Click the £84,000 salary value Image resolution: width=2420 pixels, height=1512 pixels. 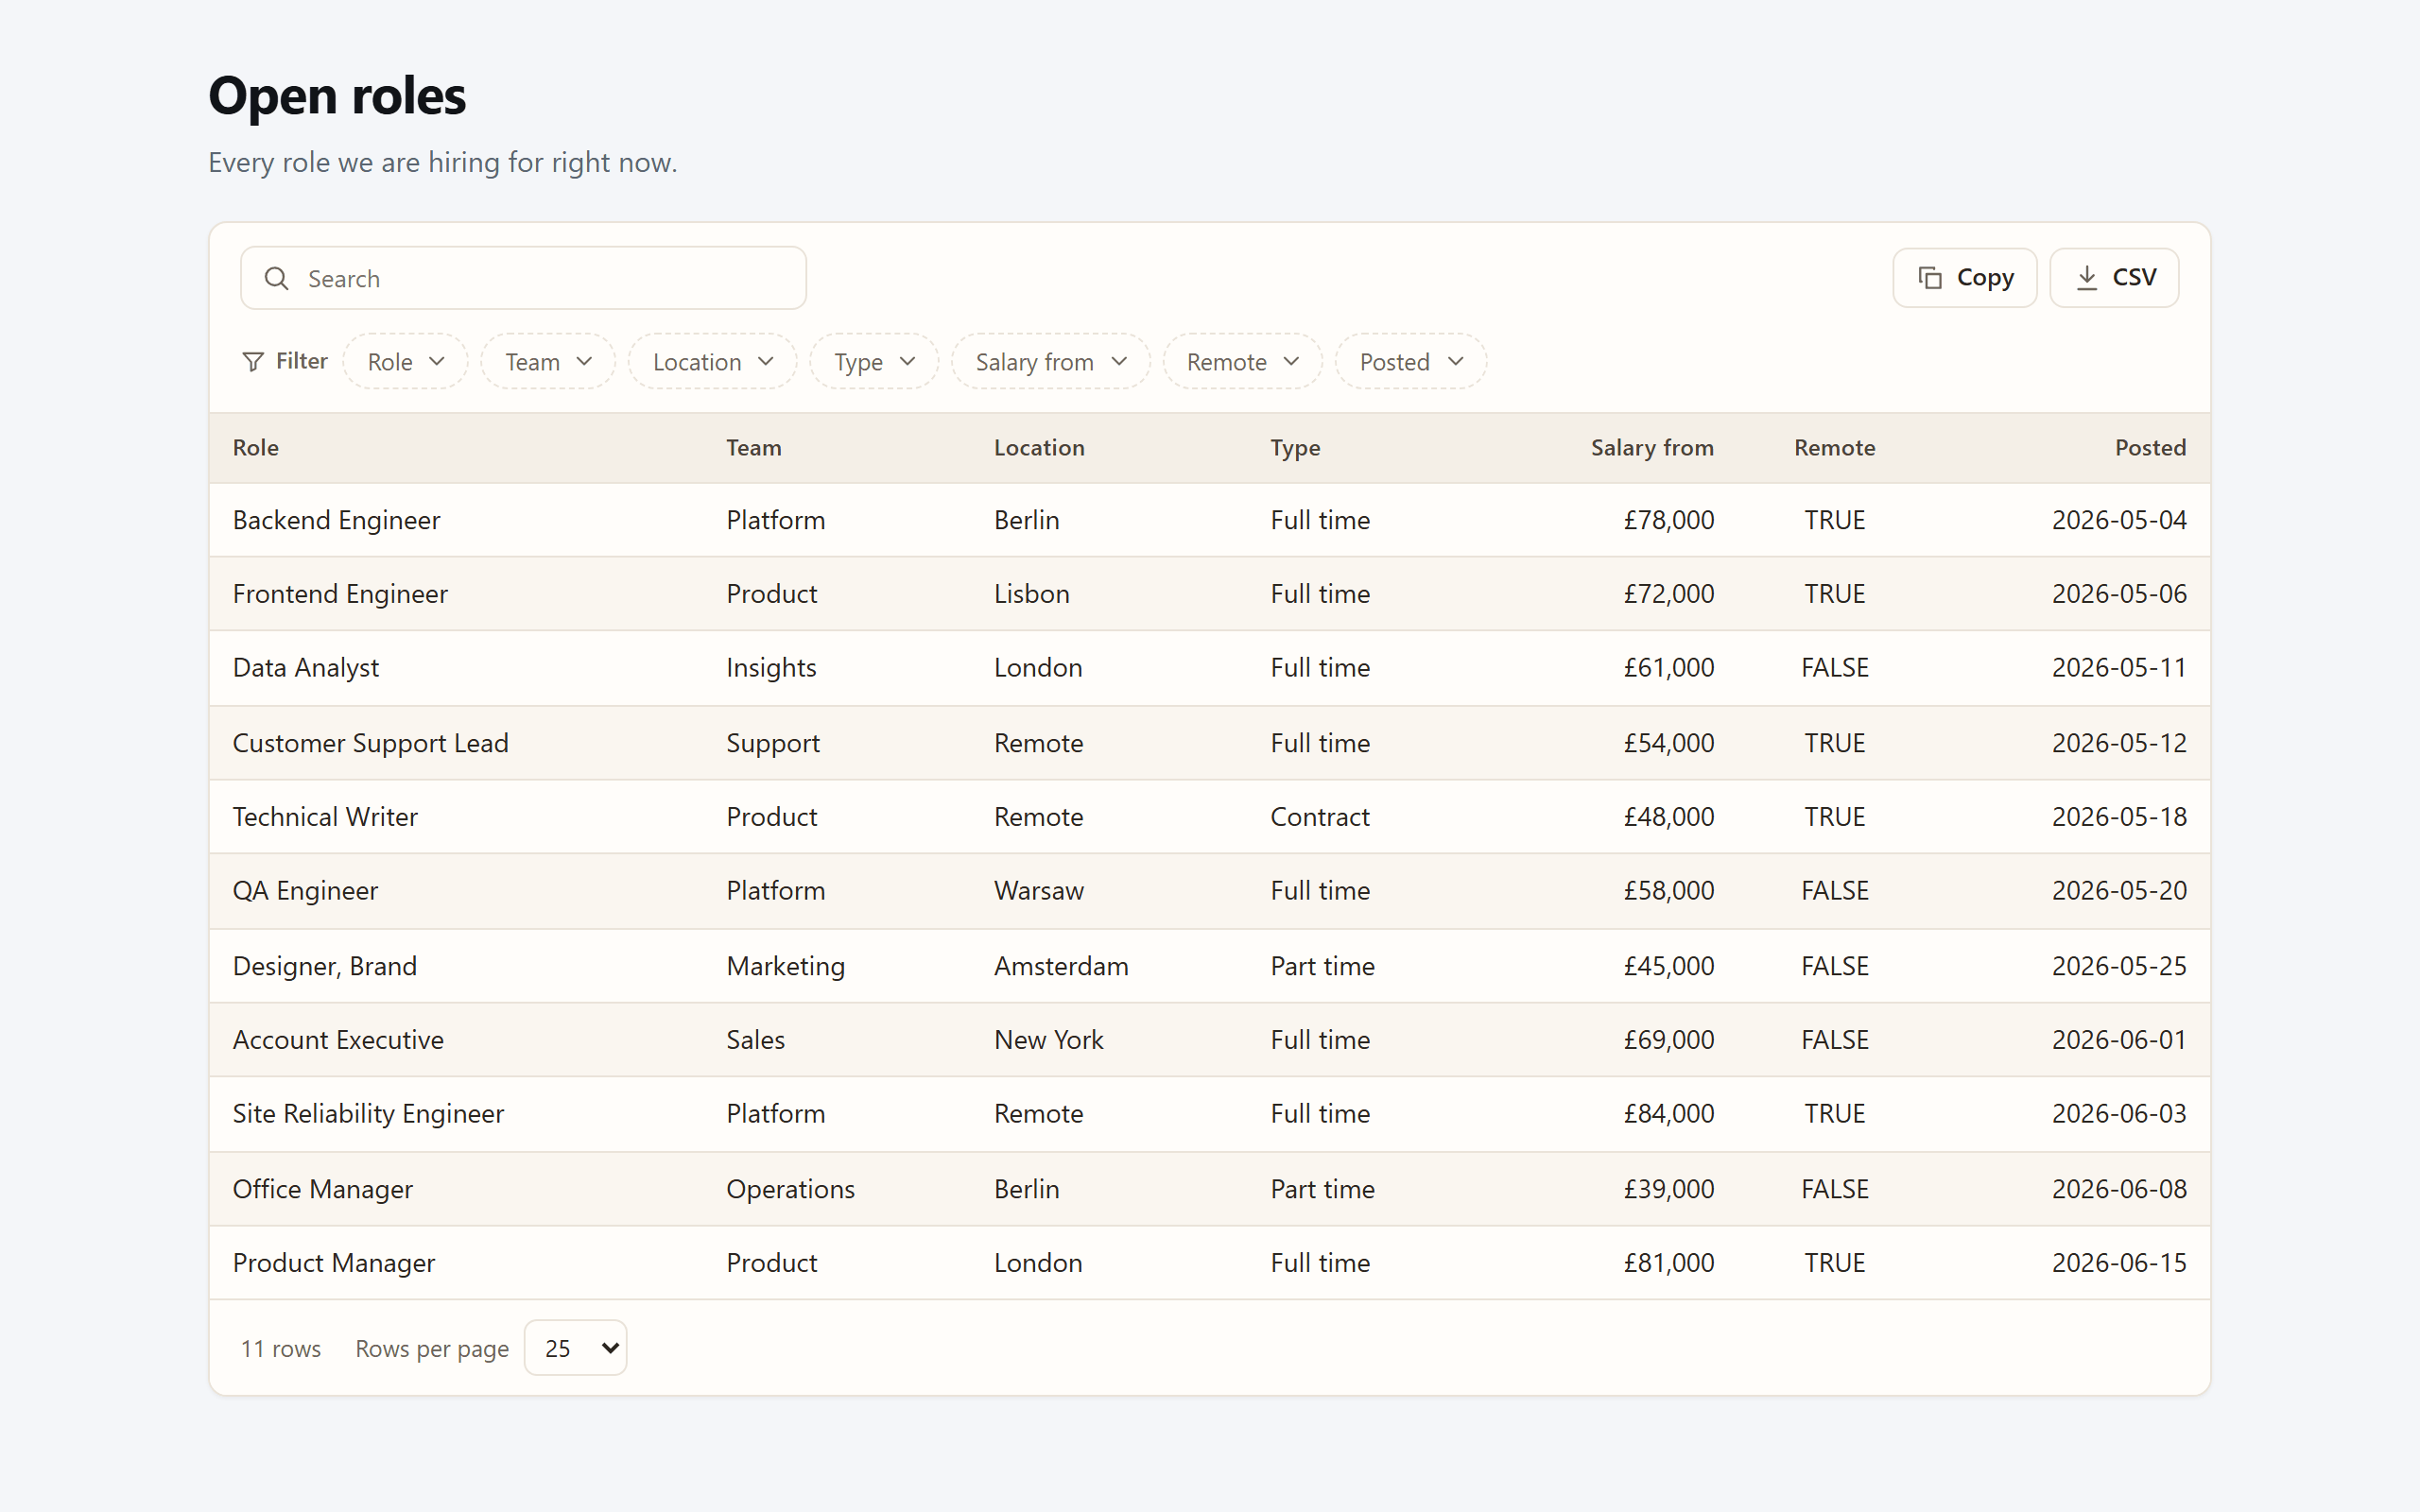tap(1668, 1114)
